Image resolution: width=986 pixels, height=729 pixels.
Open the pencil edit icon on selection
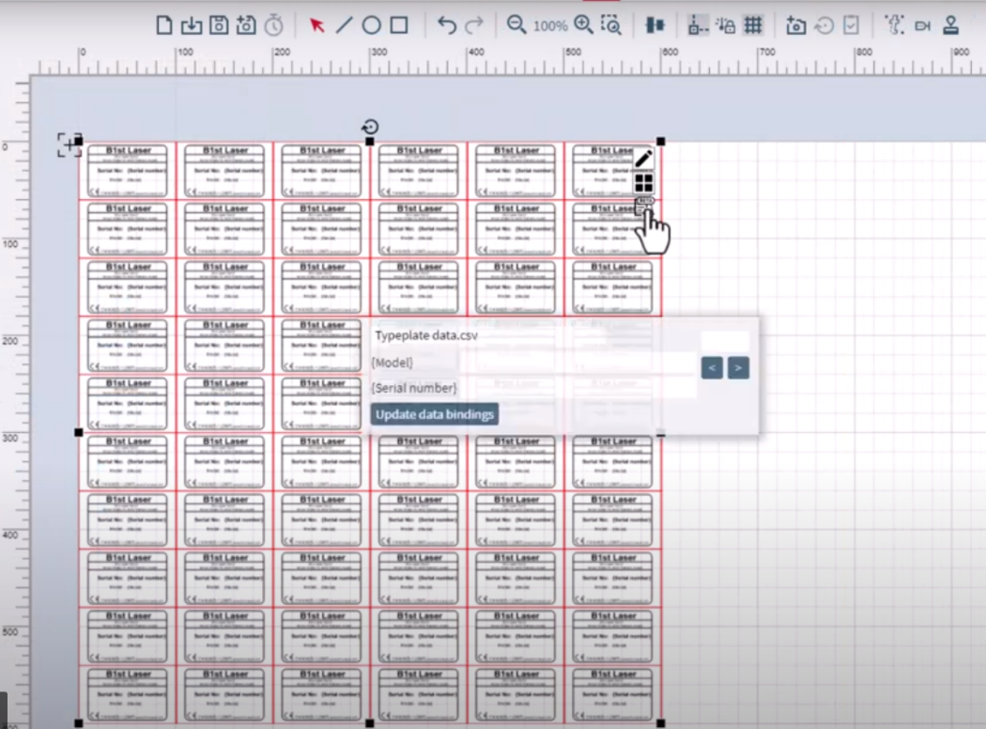[x=643, y=158]
